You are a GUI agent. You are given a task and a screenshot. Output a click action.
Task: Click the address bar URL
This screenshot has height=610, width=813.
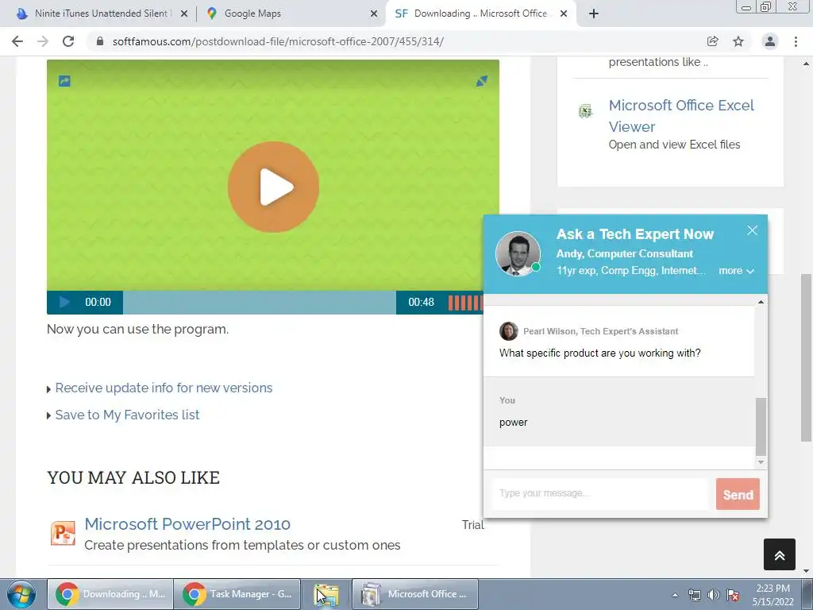click(278, 41)
